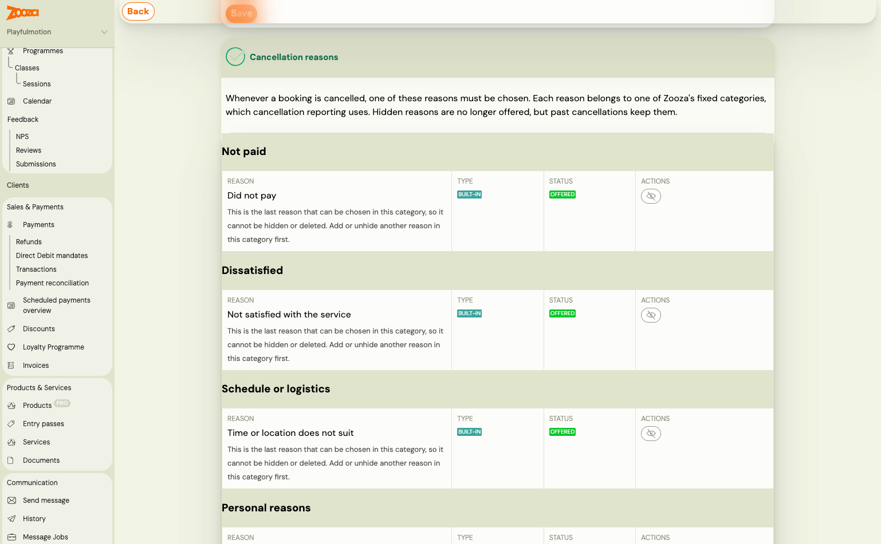This screenshot has width=881, height=544.
Task: Click the History paper plane icon
Action: point(11,519)
